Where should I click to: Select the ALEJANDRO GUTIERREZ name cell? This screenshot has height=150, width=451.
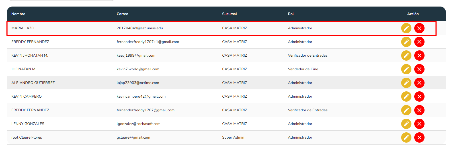pos(33,83)
